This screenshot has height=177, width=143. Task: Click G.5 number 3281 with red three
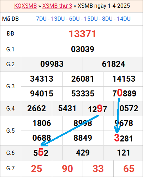click(x=124, y=138)
